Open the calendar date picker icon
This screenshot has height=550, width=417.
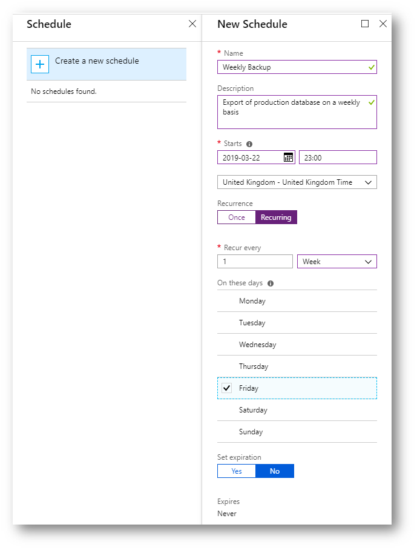[288, 157]
